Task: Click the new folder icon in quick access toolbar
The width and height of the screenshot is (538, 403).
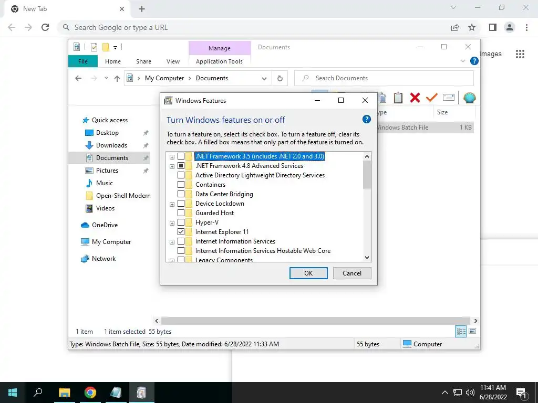Action: (x=106, y=47)
